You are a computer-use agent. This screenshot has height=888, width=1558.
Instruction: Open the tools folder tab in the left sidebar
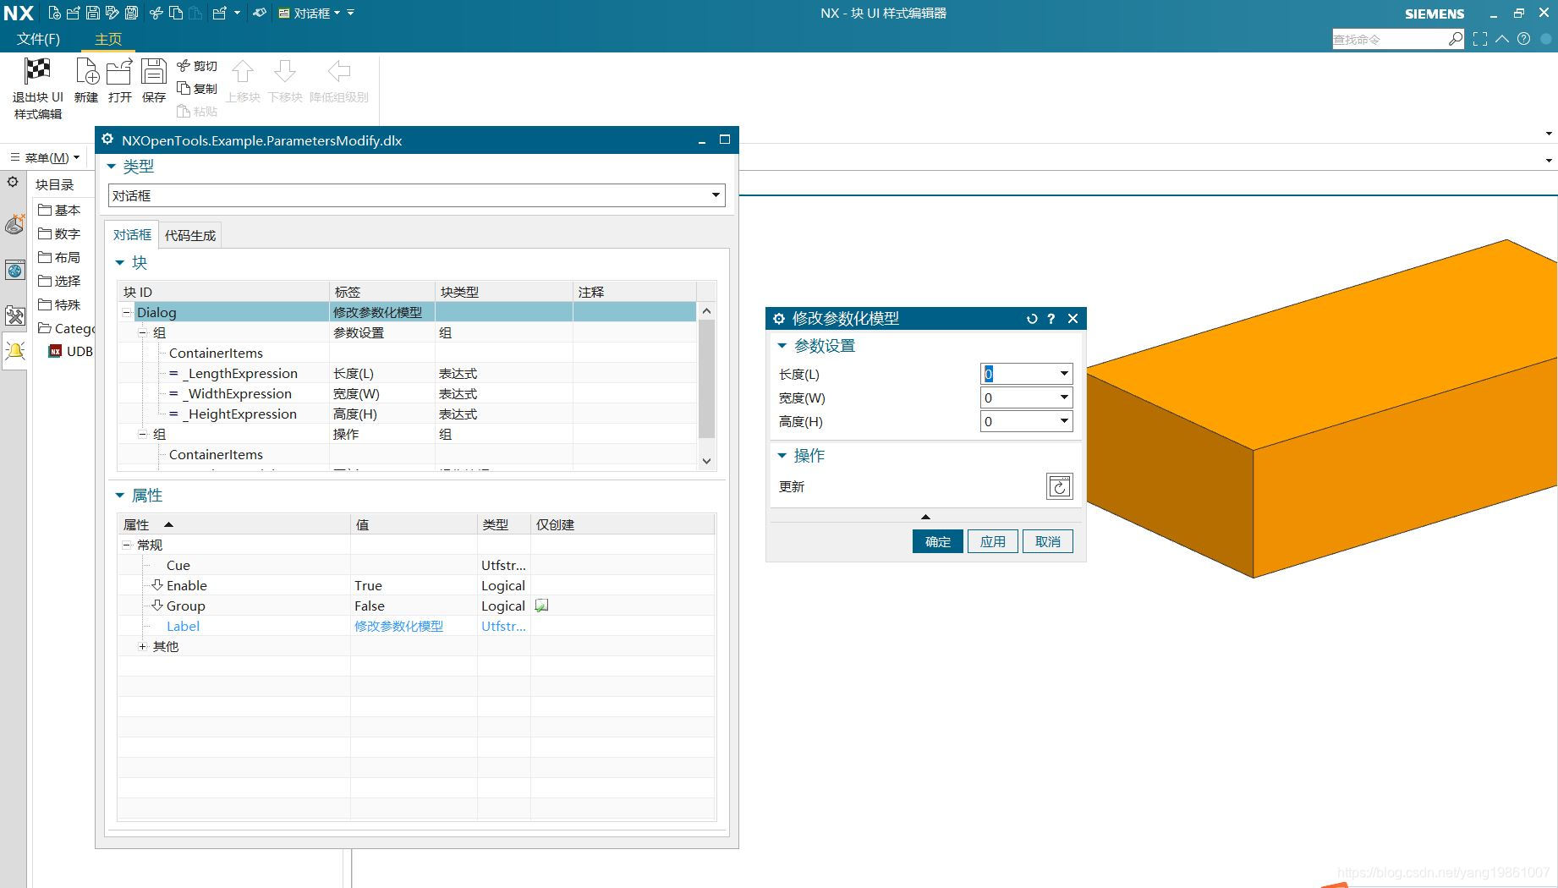(14, 315)
